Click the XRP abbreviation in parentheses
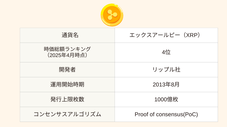 (x=192, y=35)
